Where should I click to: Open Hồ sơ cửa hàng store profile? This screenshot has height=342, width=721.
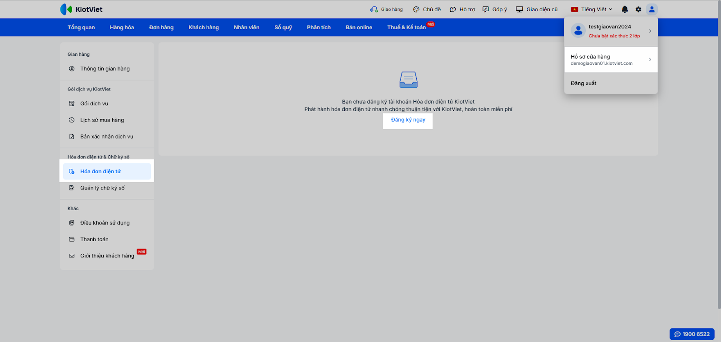click(611, 60)
